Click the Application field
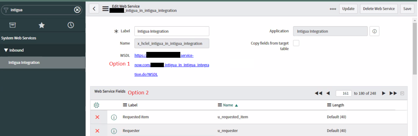This screenshot has width=418, height=136. coord(330,31)
